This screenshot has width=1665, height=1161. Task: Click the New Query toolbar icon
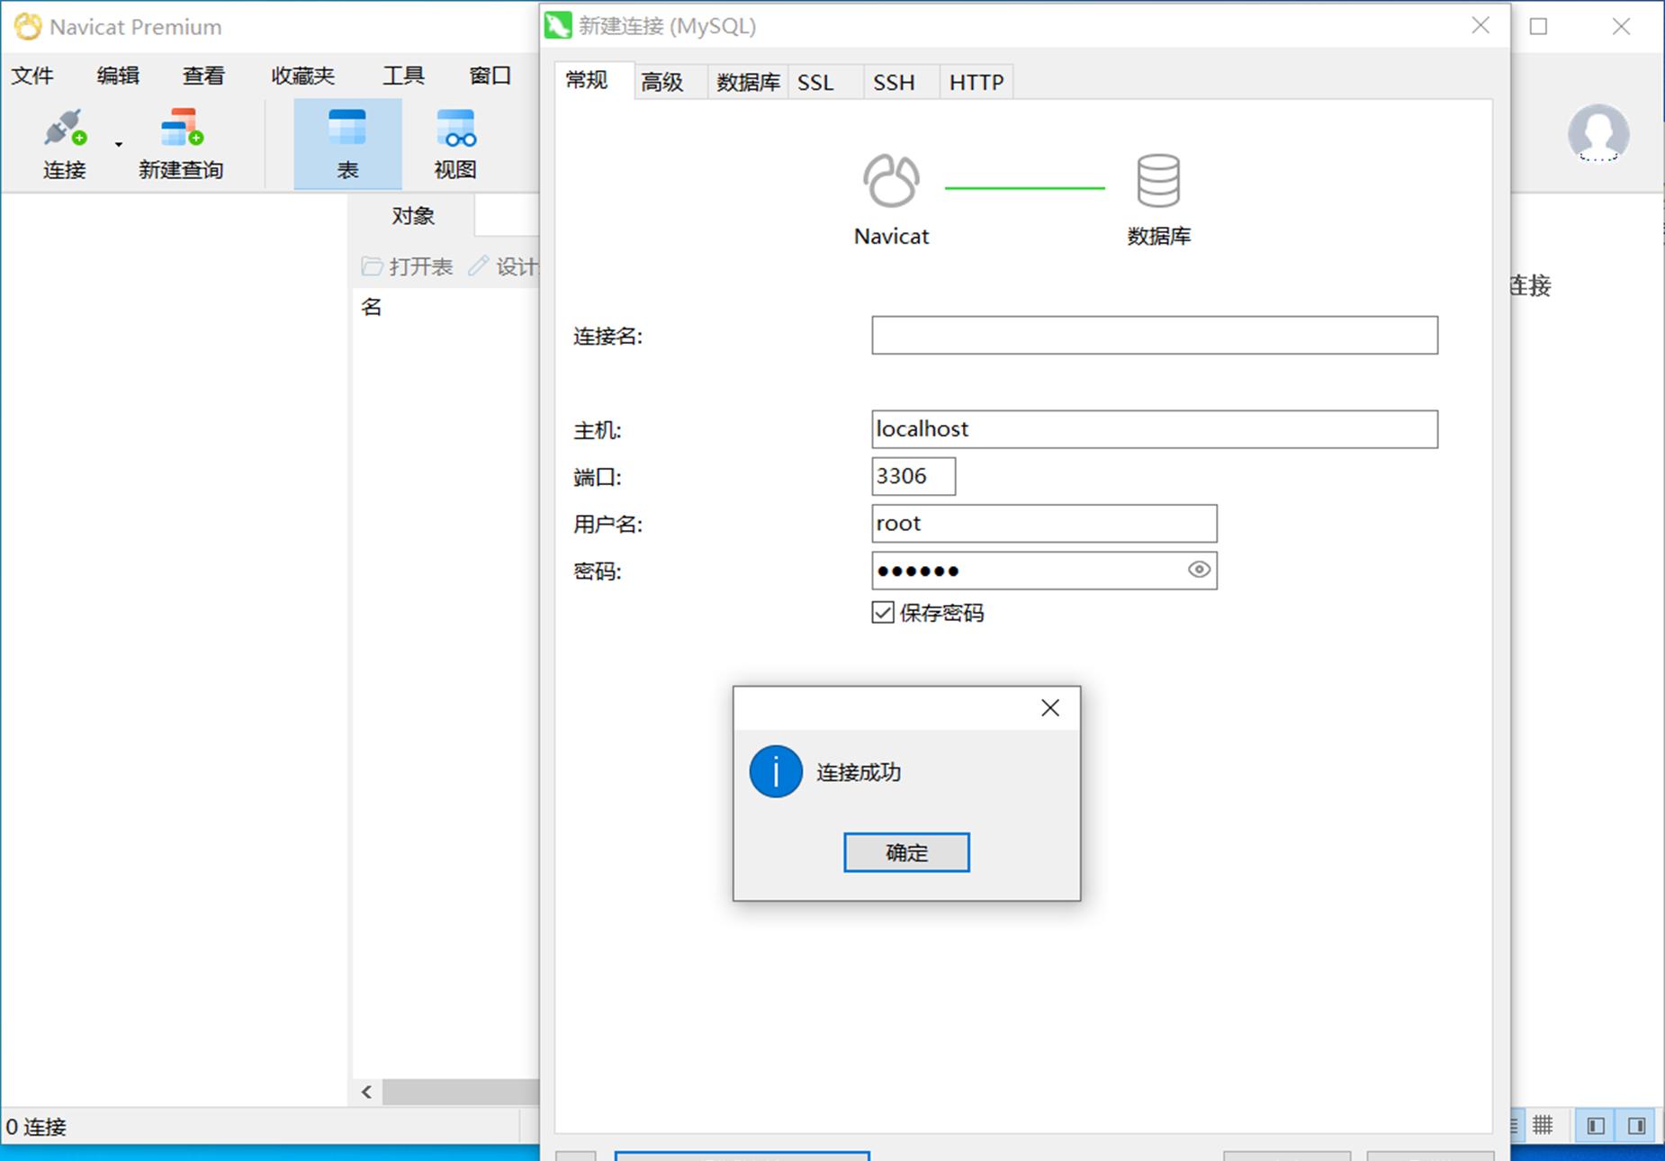(x=181, y=129)
